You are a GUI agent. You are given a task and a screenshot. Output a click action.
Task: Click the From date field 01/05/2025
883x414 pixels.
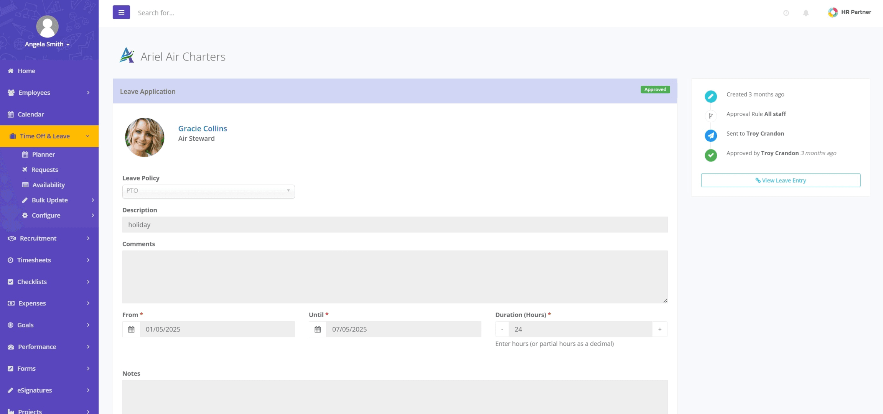coord(217,329)
